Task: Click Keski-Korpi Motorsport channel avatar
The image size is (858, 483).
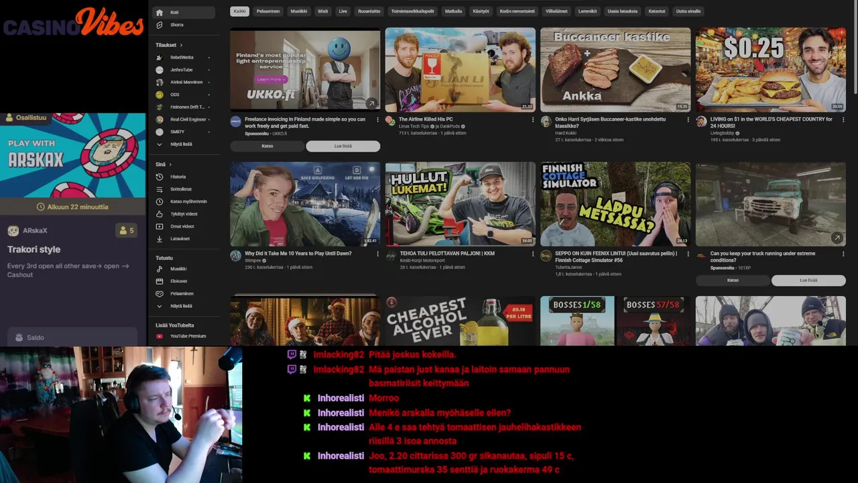Action: pos(390,256)
